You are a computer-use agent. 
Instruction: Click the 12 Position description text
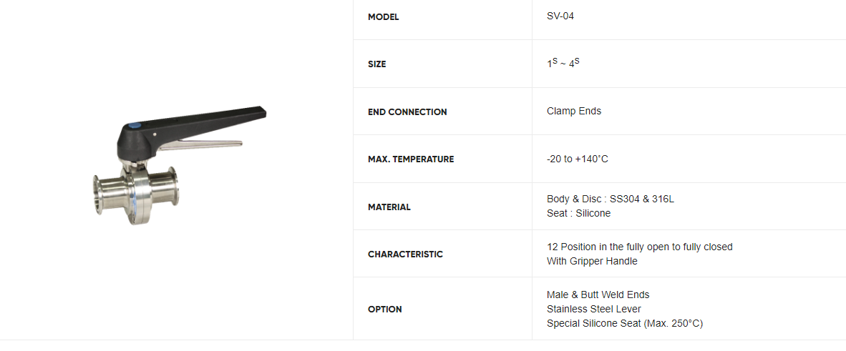(639, 247)
